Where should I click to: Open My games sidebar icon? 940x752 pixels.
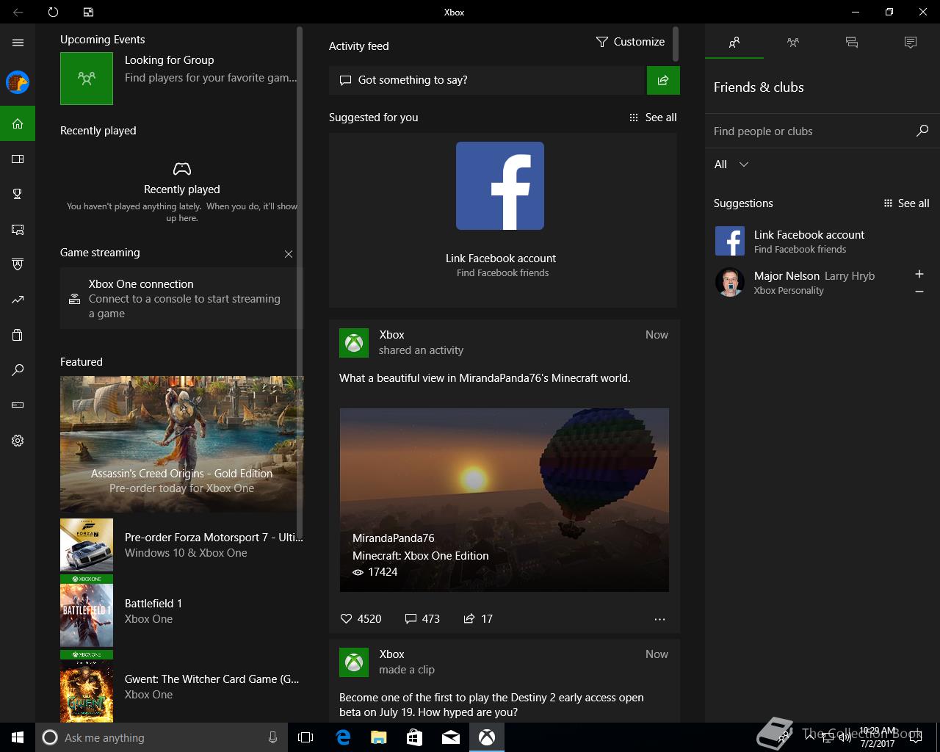pyautogui.click(x=18, y=159)
